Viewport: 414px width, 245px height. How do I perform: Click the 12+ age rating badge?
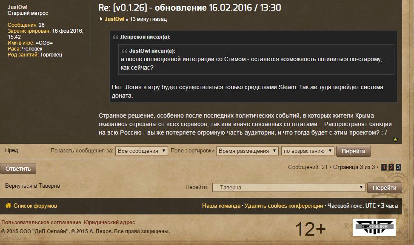[311, 229]
